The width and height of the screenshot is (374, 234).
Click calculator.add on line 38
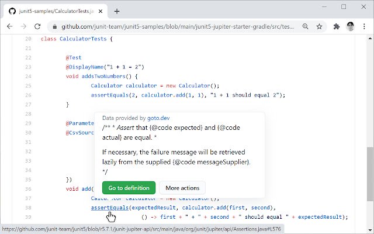[x=204, y=208]
